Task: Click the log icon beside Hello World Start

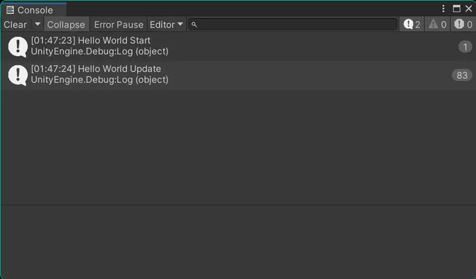Action: pos(17,46)
